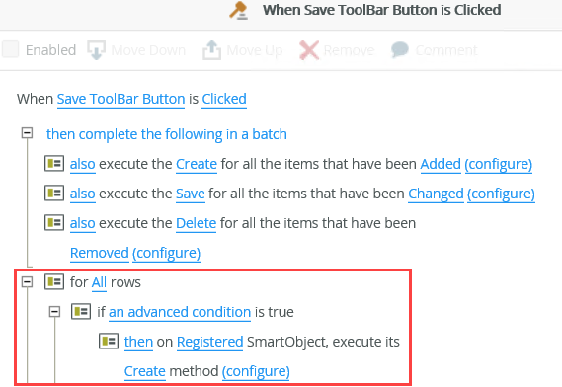This screenshot has height=387, width=562.
Task: Click the Comment speech bubble icon
Action: click(x=400, y=49)
